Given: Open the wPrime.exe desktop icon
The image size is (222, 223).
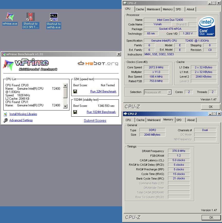Looking at the screenshot, I should pos(10,19).
